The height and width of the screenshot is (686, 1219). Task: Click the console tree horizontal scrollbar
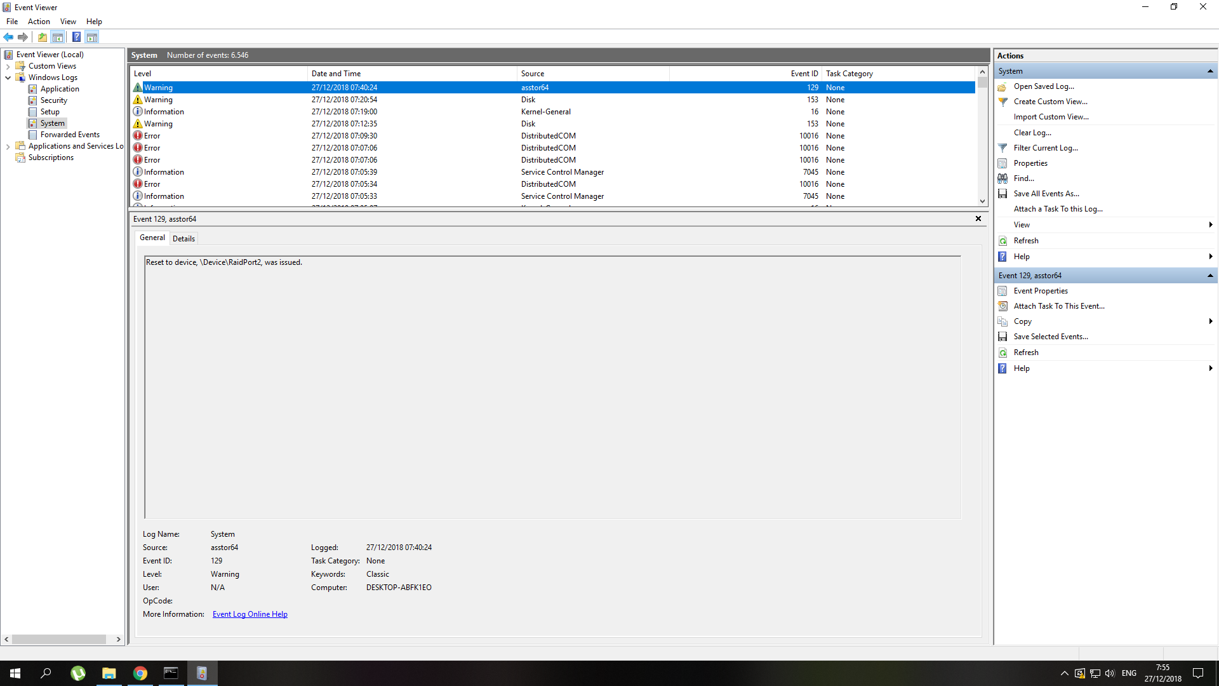pos(58,640)
